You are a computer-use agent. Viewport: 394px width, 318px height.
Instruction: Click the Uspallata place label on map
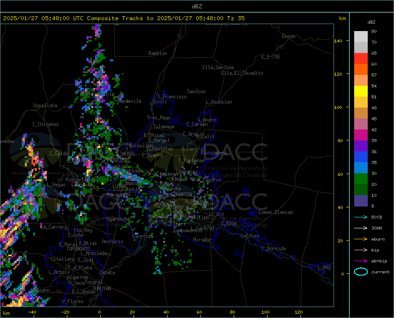[x=45, y=105]
